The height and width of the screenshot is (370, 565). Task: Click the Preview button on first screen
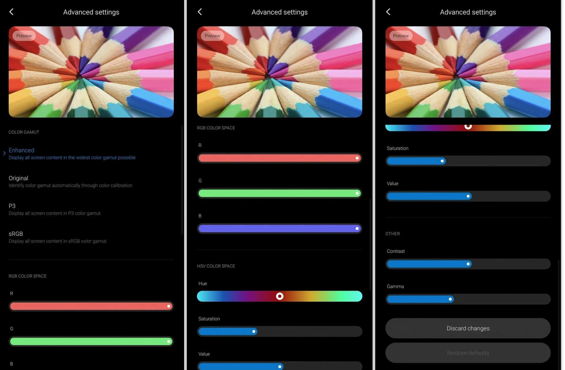(x=23, y=35)
